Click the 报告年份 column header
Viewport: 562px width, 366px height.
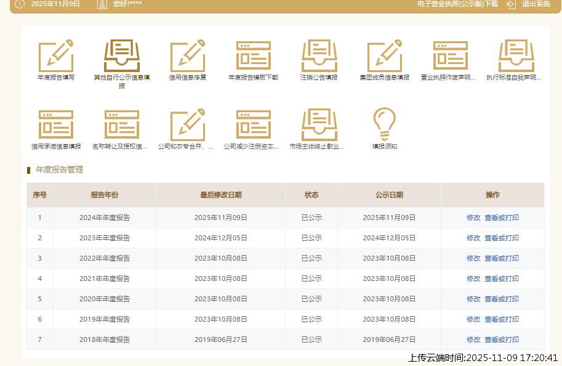(105, 195)
